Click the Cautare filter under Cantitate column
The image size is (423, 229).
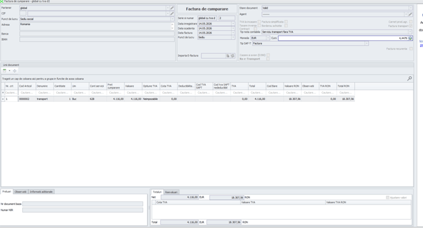pos(63,92)
